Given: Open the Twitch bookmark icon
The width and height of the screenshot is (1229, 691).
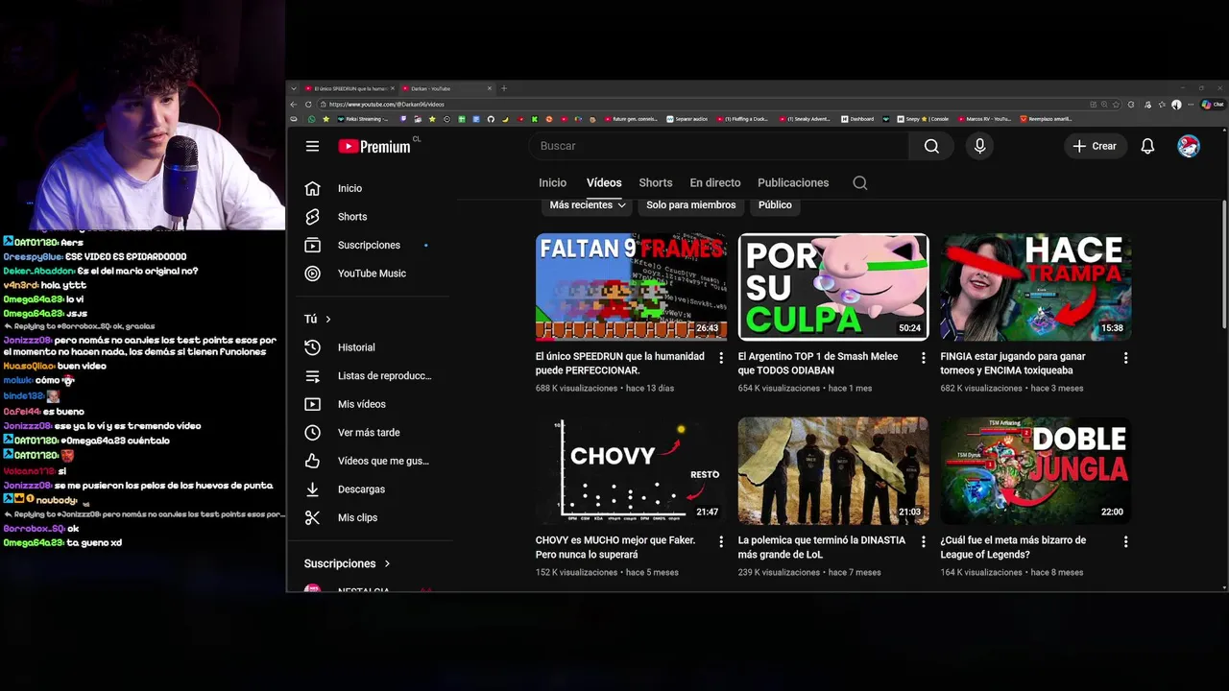Looking at the screenshot, I should tap(403, 119).
